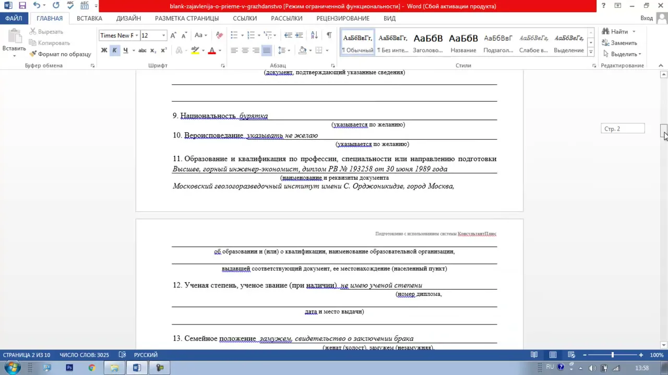Switch to the РАЗМЕТКА СТРАНИЦЫ tab
The image size is (668, 375).
pos(187,18)
